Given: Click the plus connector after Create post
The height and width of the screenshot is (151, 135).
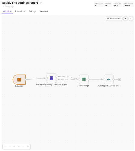Looking at the screenshot, I should pos(120,79).
